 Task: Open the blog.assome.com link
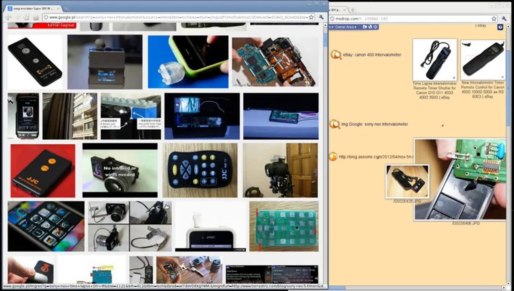(x=376, y=157)
